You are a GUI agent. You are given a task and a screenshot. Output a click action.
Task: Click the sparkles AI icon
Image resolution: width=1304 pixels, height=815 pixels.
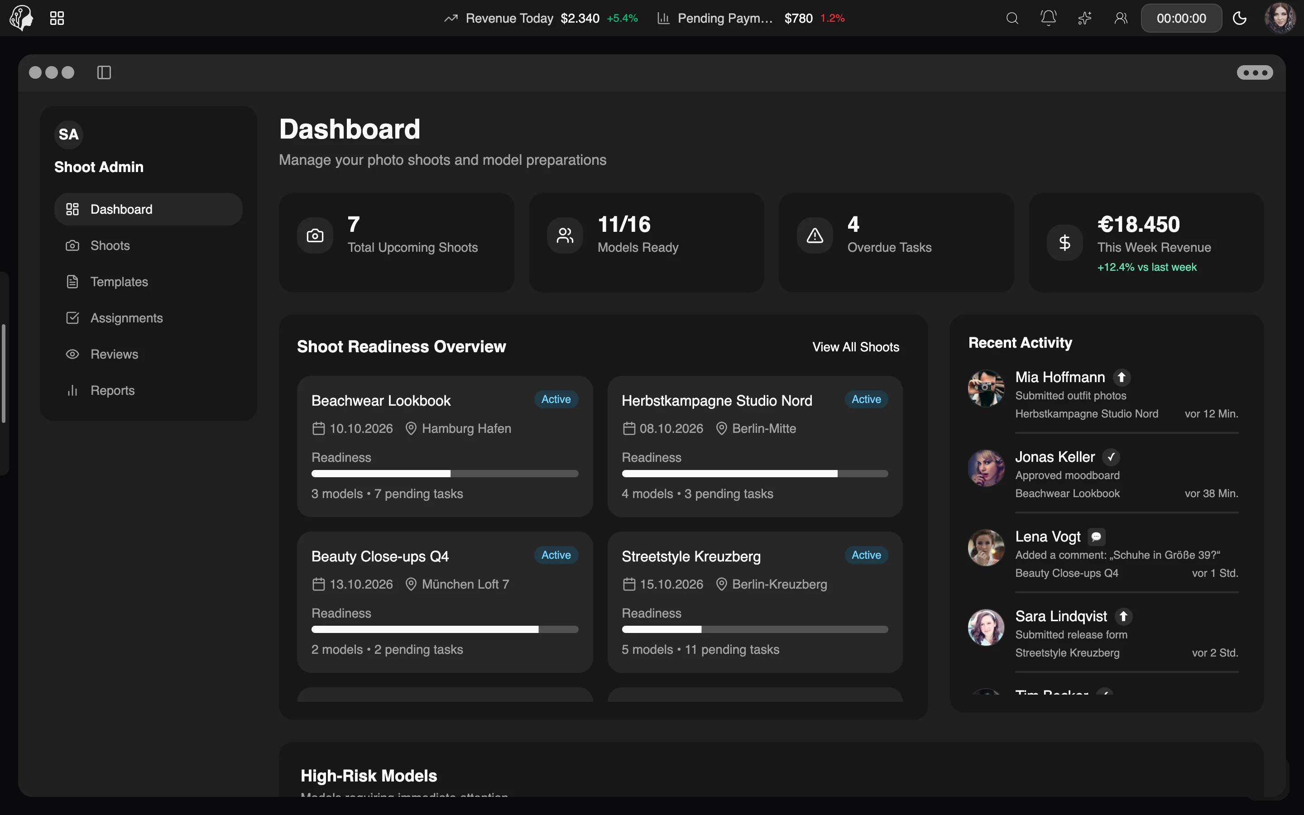(1085, 18)
